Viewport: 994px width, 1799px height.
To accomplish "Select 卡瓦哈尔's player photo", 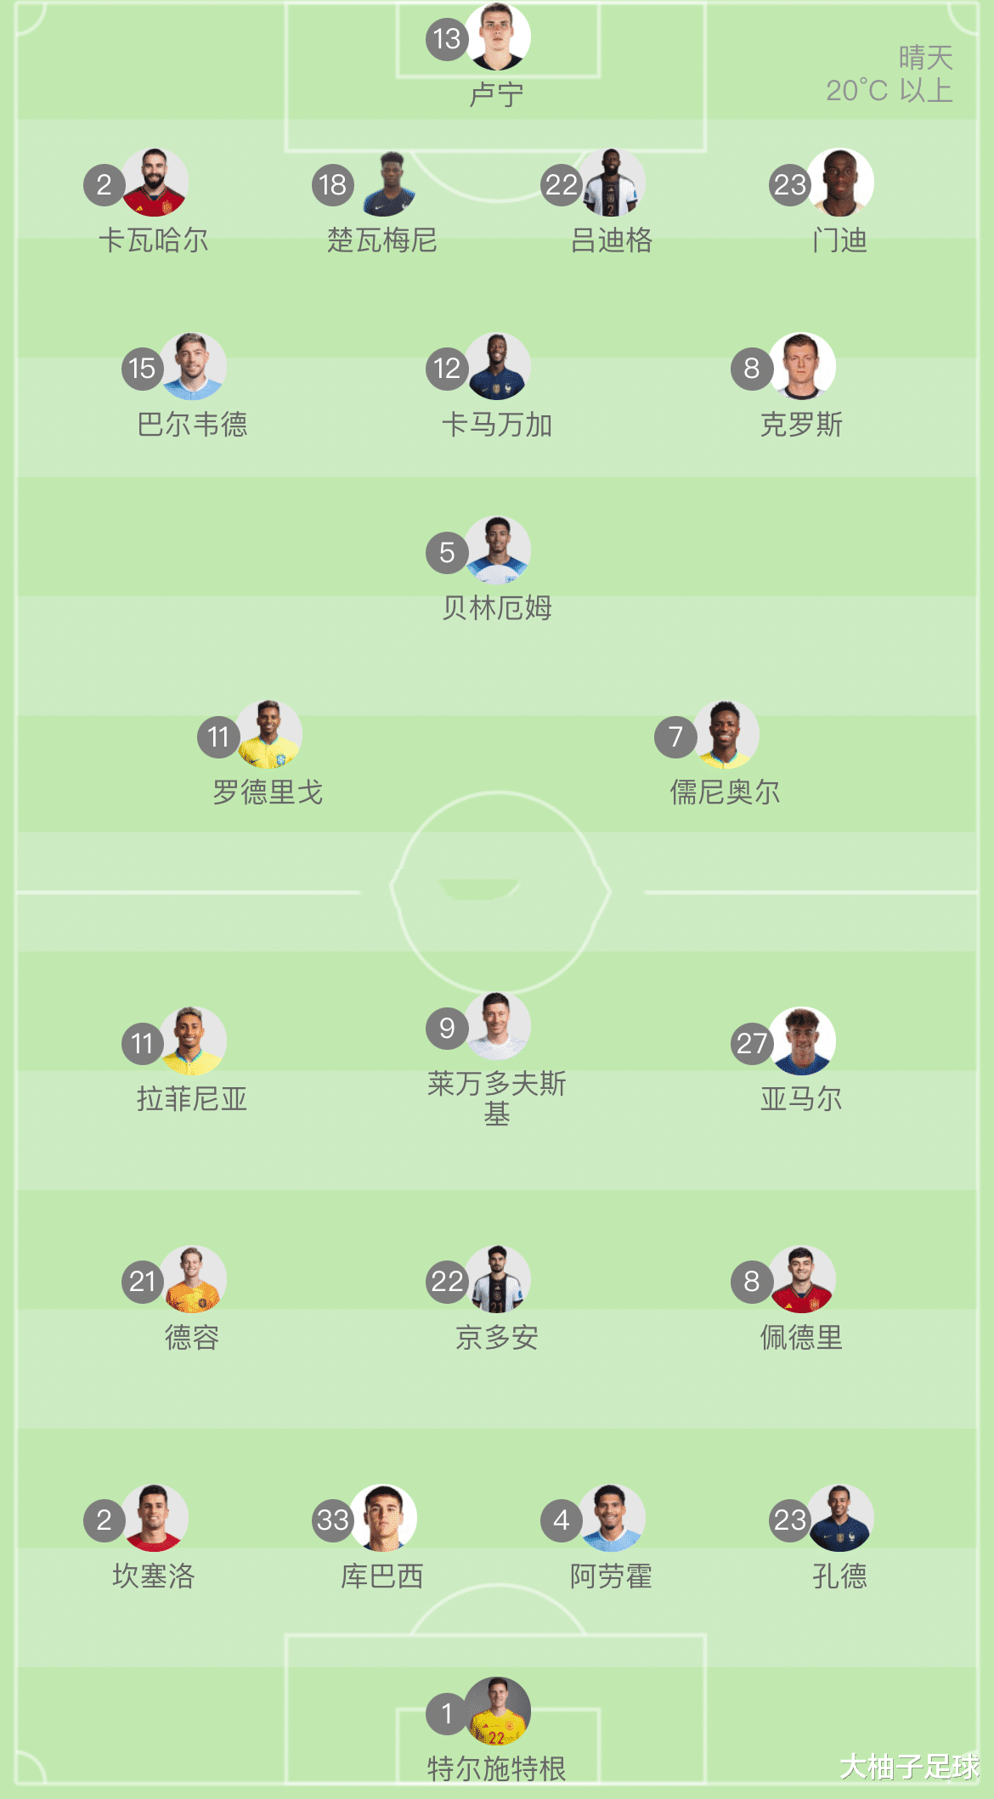I will tap(154, 183).
